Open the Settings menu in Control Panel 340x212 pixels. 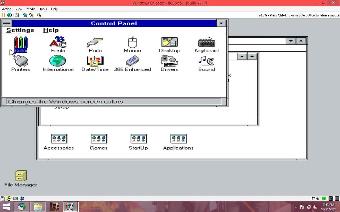coord(20,30)
